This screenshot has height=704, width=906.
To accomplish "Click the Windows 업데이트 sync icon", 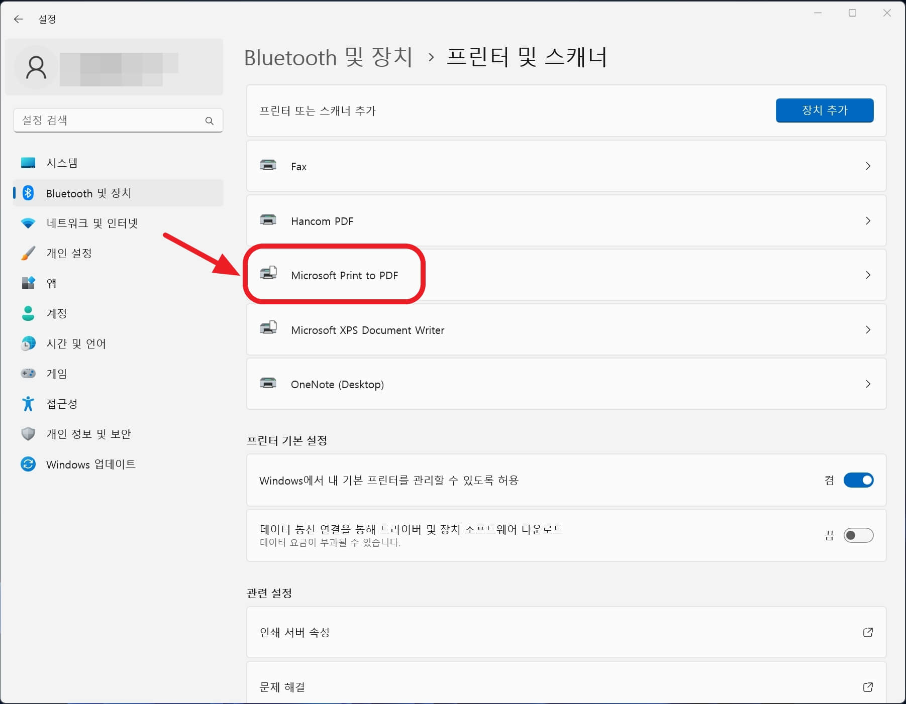I will [x=28, y=464].
